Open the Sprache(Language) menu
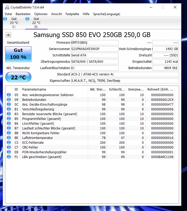Screen dimensions: 187x211 click(107, 14)
